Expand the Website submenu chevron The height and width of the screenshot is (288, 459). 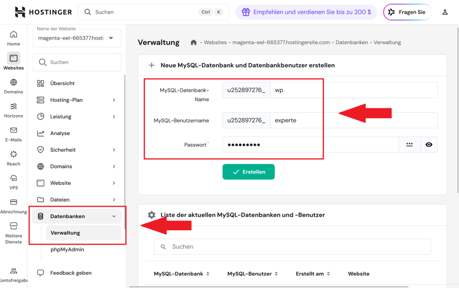tap(114, 183)
